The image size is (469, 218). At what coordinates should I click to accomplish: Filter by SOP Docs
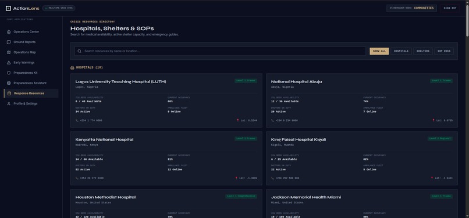pos(444,51)
